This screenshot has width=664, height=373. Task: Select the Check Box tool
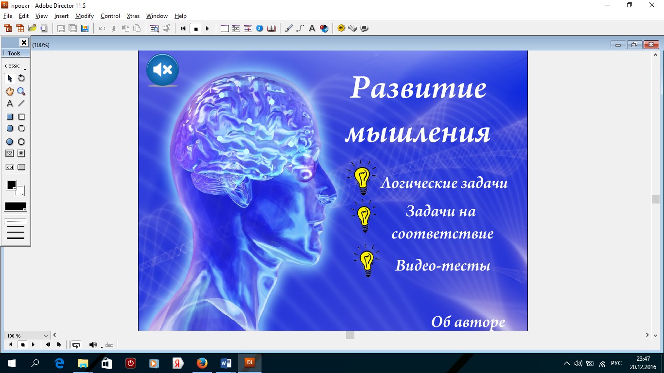tap(10, 153)
